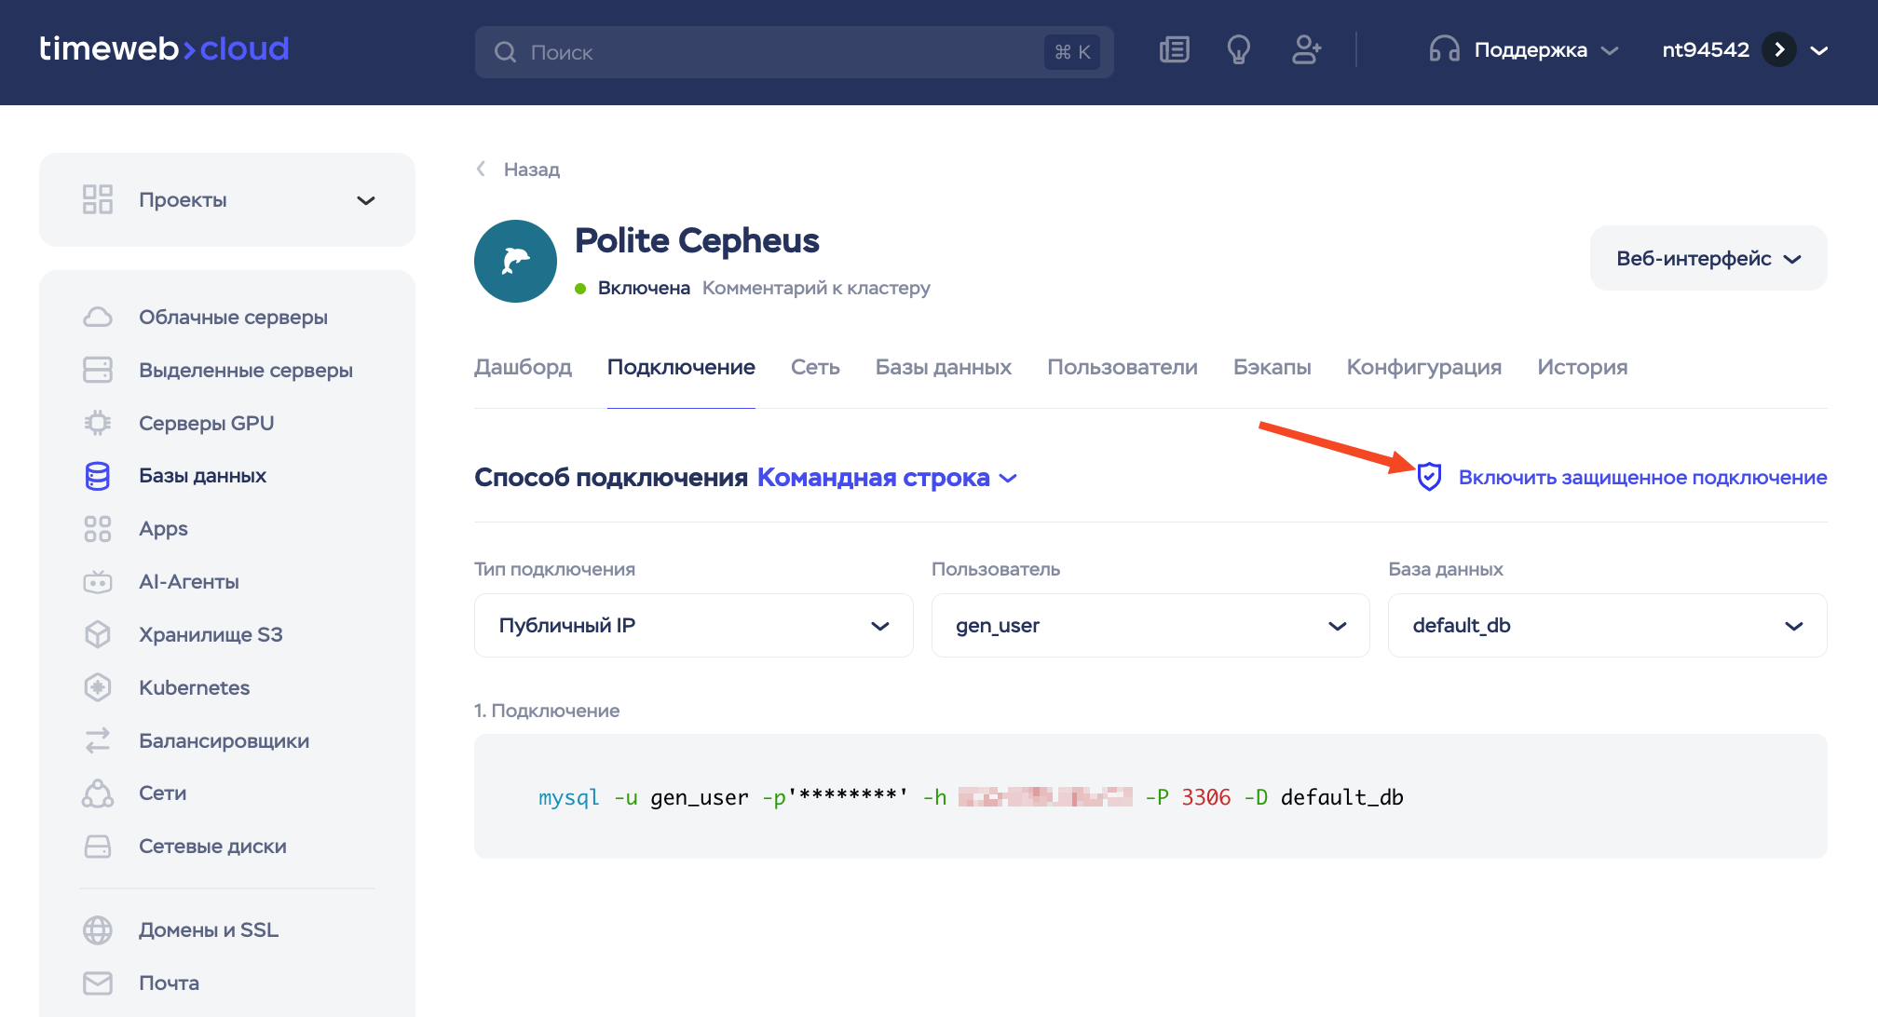Image resolution: width=1878 pixels, height=1017 pixels.
Task: Click the Базы данных database icon
Action: pyautogui.click(x=98, y=476)
